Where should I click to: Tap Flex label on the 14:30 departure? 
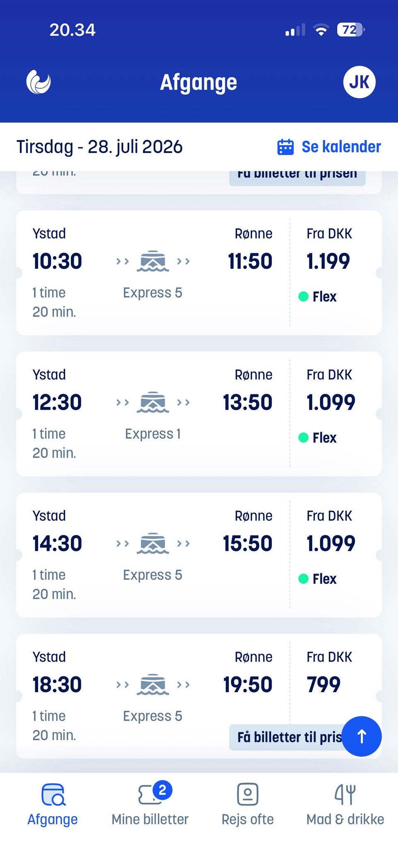(x=324, y=579)
